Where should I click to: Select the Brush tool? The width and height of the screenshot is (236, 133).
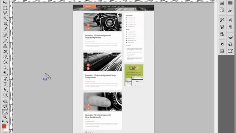(5, 41)
